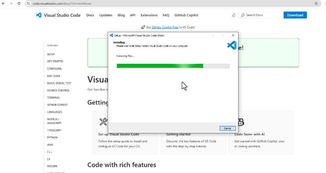Image resolution: width=326 pixels, height=173 pixels.
Task: Open the TYPESCRIPT sidebar section
Action: (x=54, y=130)
